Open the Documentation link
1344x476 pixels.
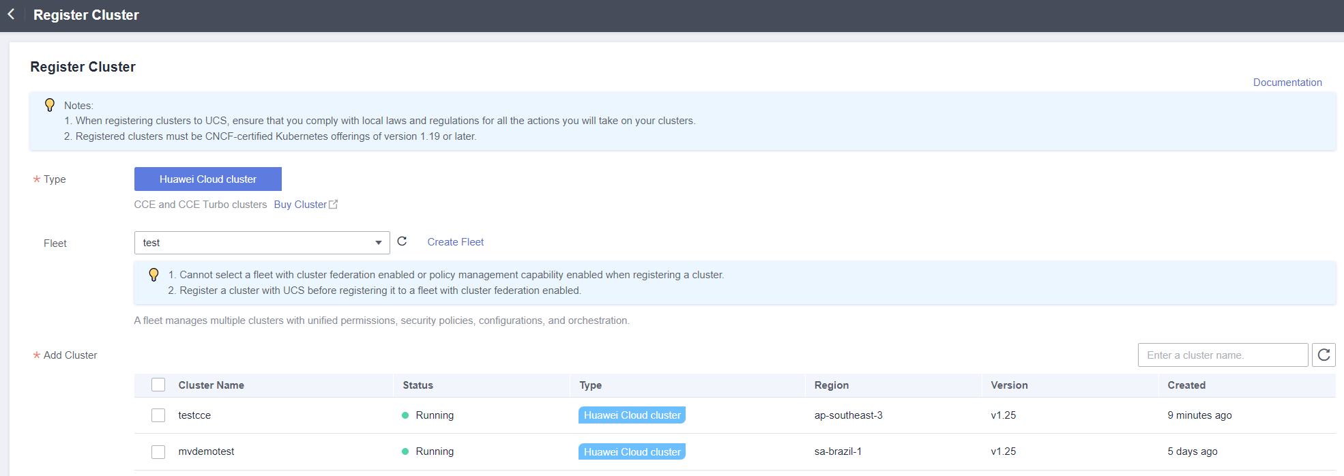(1287, 83)
